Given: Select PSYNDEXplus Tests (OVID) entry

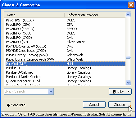Looking at the screenshot, I should click(66, 51).
